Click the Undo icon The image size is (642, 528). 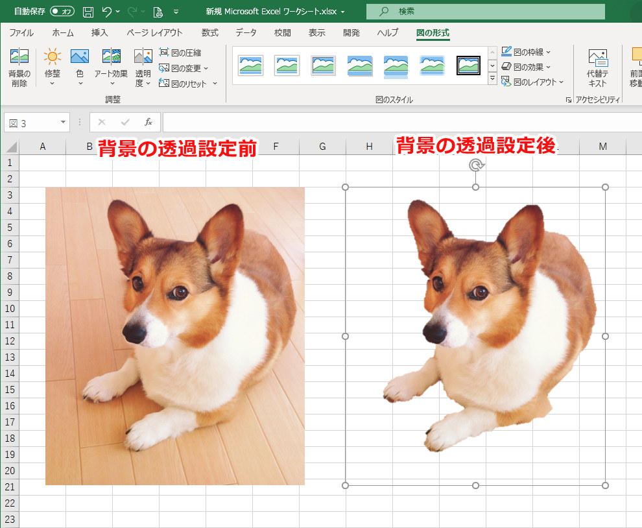(x=106, y=12)
